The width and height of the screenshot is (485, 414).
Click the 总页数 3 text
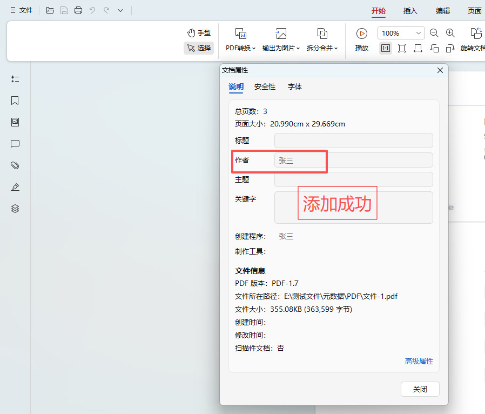[x=251, y=111]
